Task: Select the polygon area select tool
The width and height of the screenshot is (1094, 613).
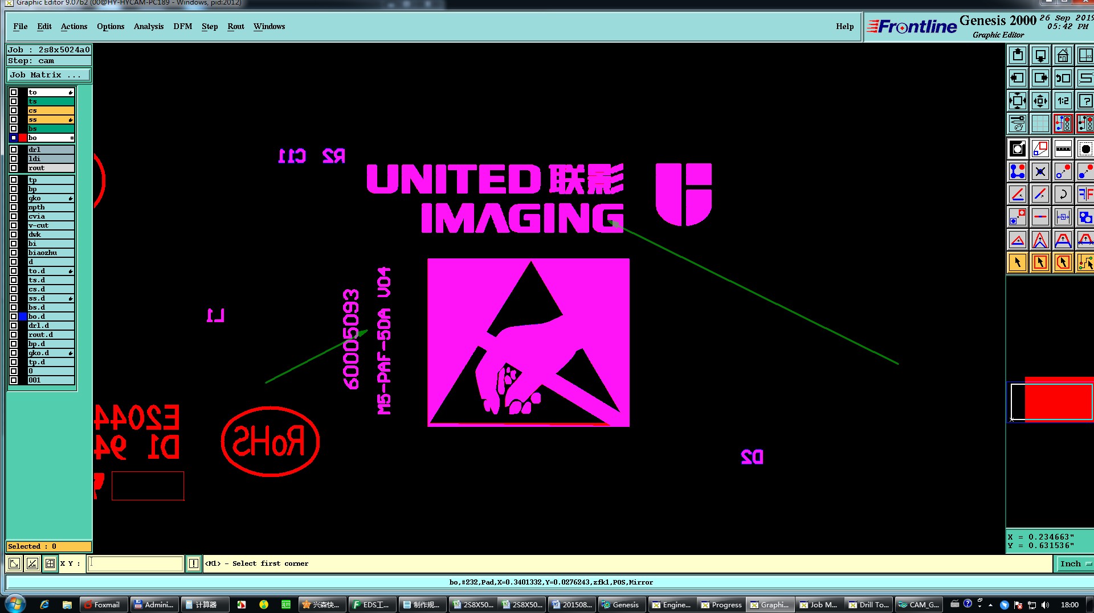Action: coord(1063,262)
